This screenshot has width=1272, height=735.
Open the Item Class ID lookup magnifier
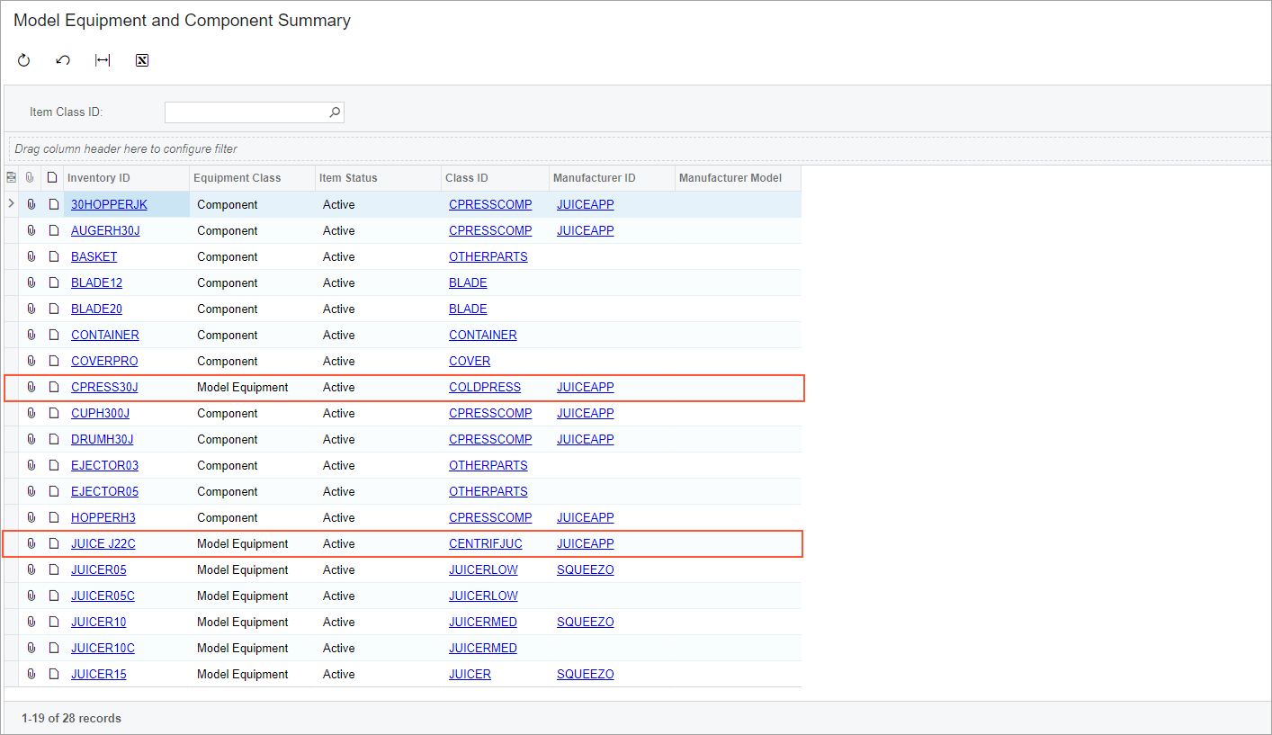[335, 112]
